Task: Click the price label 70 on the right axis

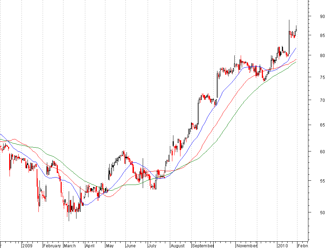Action: coord(322,100)
